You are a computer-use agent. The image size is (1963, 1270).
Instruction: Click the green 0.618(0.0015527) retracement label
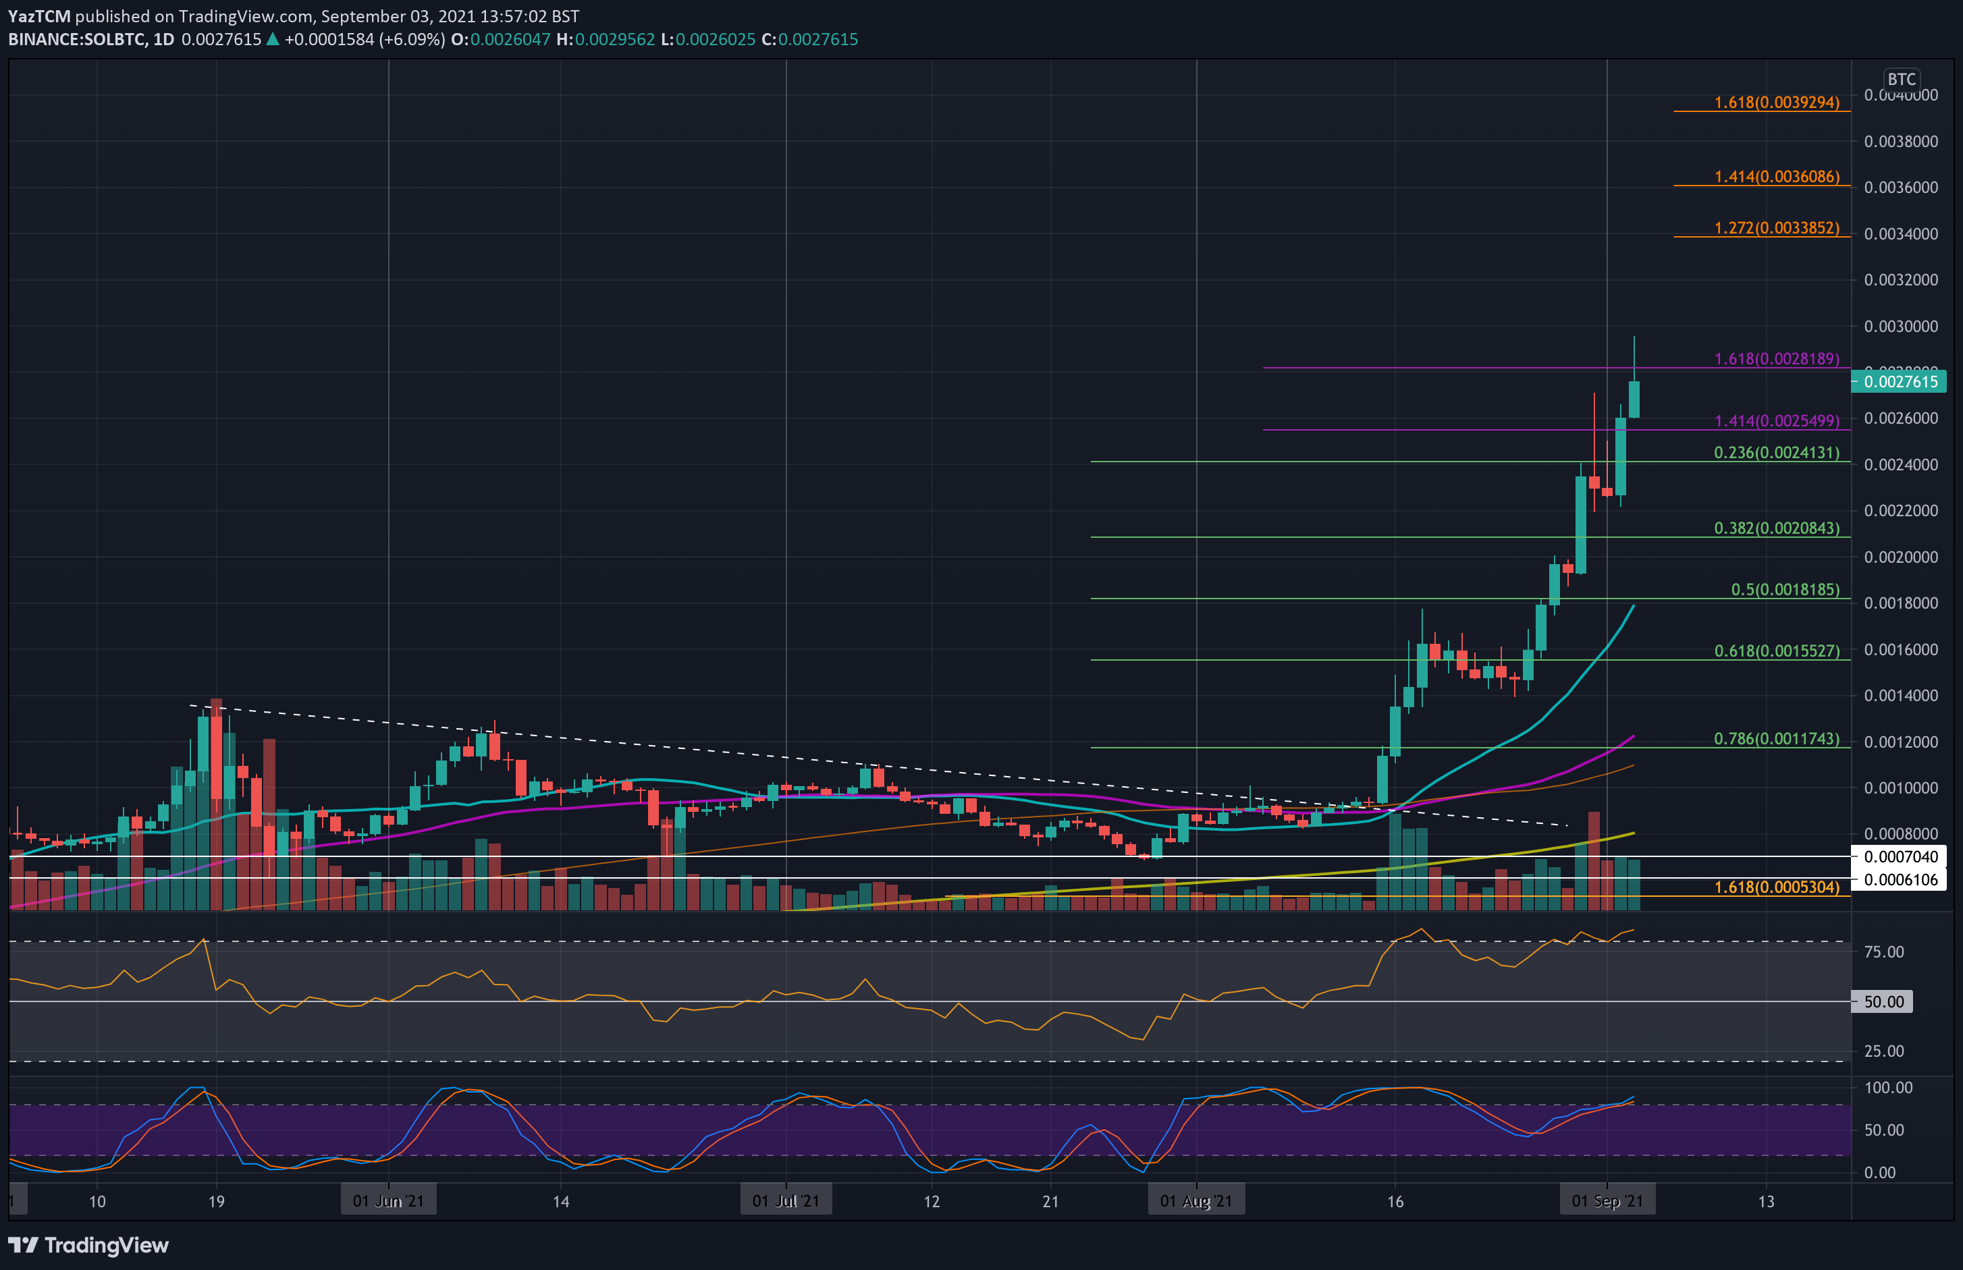click(1776, 651)
